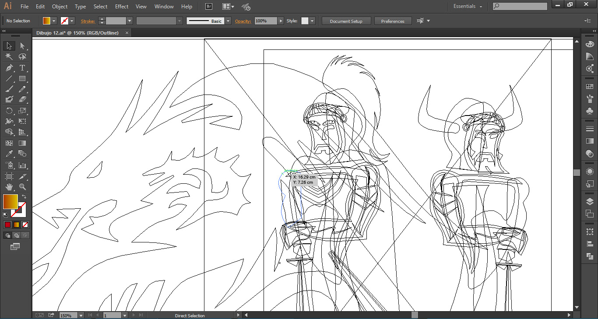Open the 150% zoom level dropdown
The height and width of the screenshot is (319, 598).
(x=81, y=315)
